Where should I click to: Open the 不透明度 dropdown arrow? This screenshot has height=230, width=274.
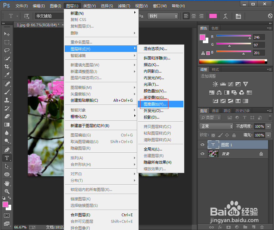[x=268, y=126]
